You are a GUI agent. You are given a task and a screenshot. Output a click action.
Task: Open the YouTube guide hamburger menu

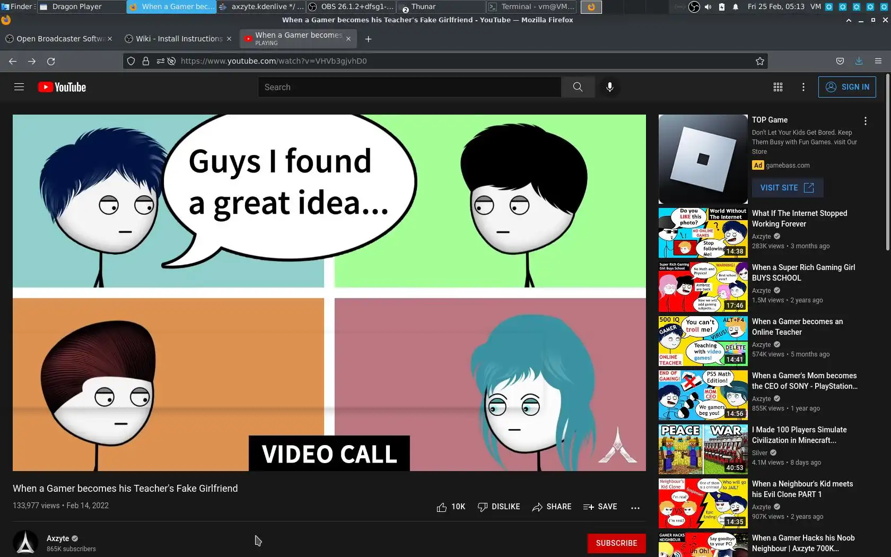pyautogui.click(x=19, y=87)
